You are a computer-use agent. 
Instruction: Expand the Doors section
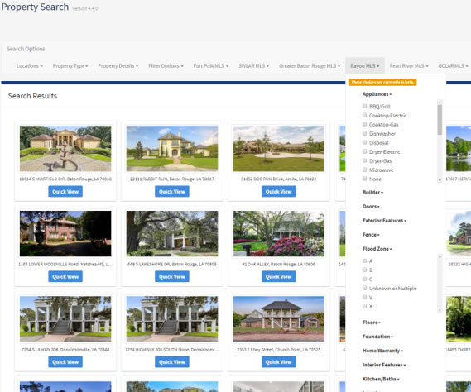(371, 207)
